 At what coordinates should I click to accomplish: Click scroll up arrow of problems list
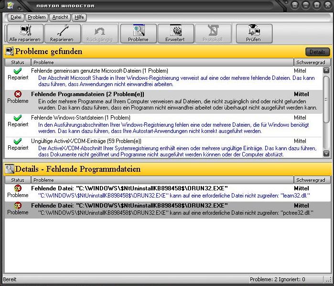tap(326, 70)
